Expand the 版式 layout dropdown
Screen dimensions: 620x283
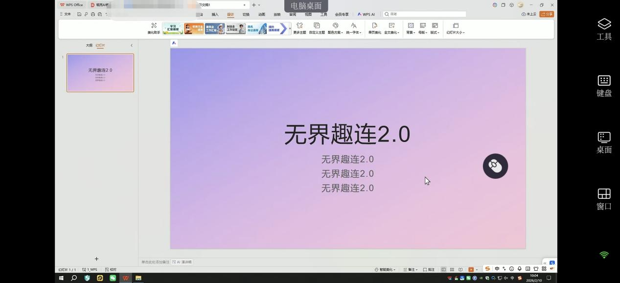[x=434, y=28]
